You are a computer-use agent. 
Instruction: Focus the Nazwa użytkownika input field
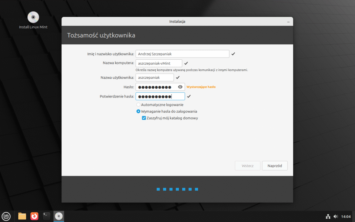[155, 77]
